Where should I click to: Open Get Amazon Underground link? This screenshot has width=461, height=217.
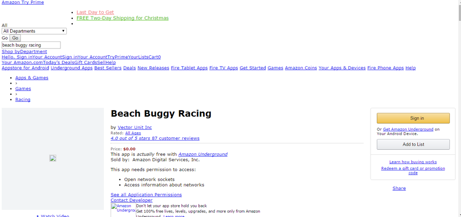(408, 129)
